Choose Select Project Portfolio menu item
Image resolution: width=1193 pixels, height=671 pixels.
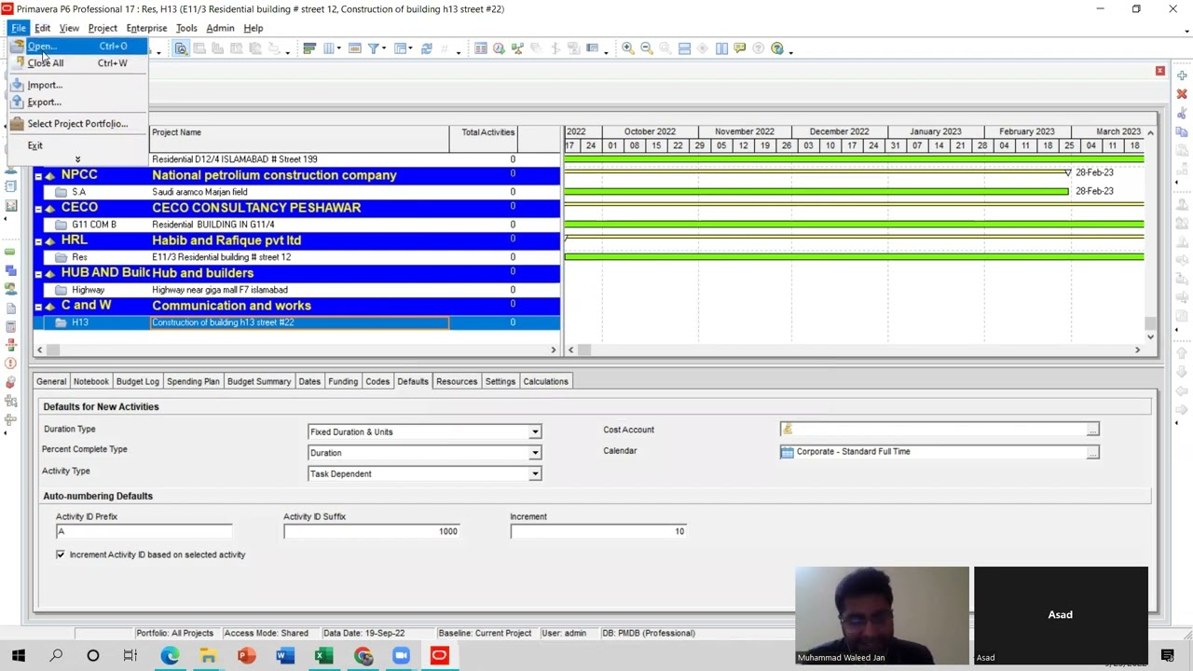pyautogui.click(x=78, y=124)
